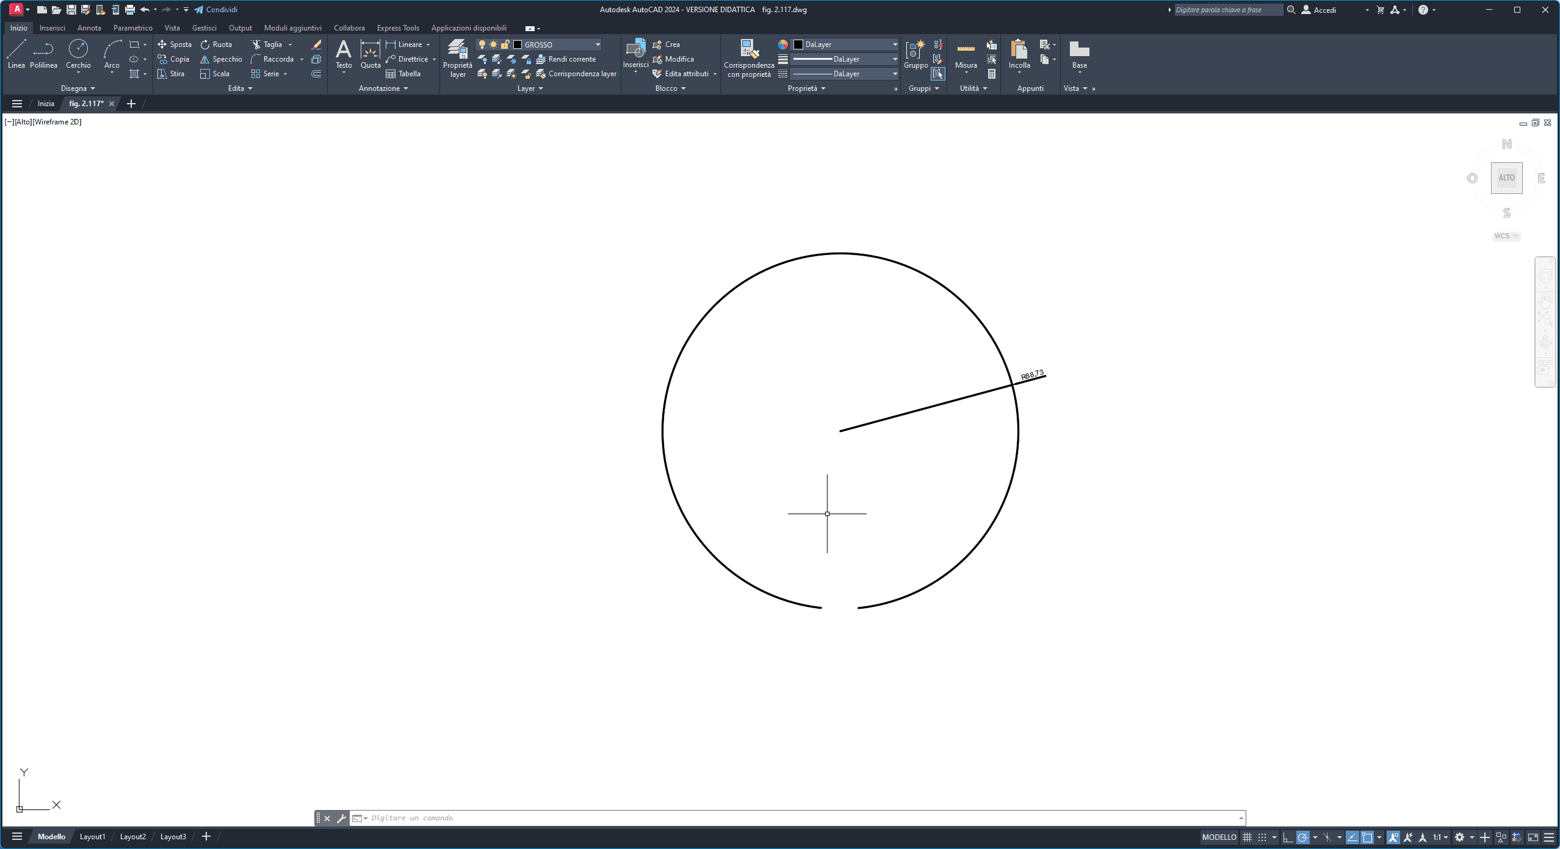Open the Testo text tool
1560x849 pixels.
click(x=344, y=54)
